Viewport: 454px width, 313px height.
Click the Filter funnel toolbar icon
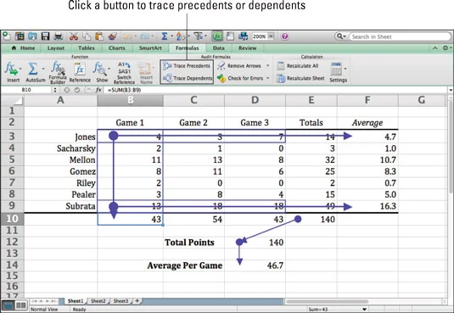[x=199, y=36]
